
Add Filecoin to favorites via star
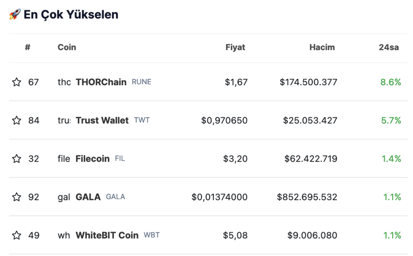pos(16,158)
